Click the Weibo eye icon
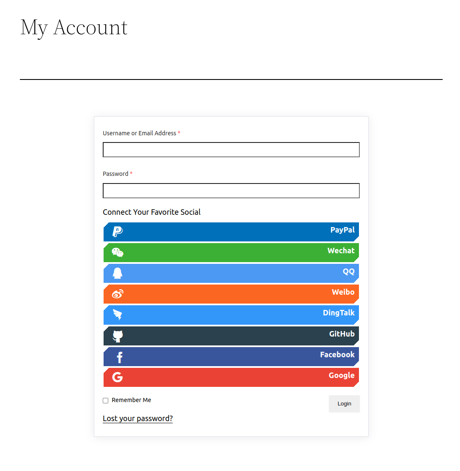 117,293
